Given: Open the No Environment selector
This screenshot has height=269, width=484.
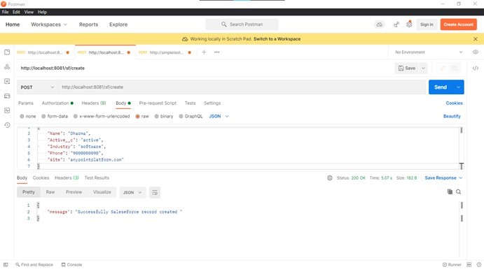Looking at the screenshot, I should click(429, 52).
